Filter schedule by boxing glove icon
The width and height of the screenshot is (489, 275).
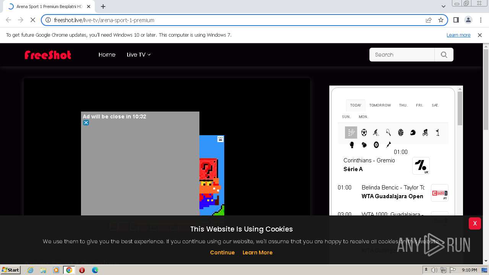351,145
